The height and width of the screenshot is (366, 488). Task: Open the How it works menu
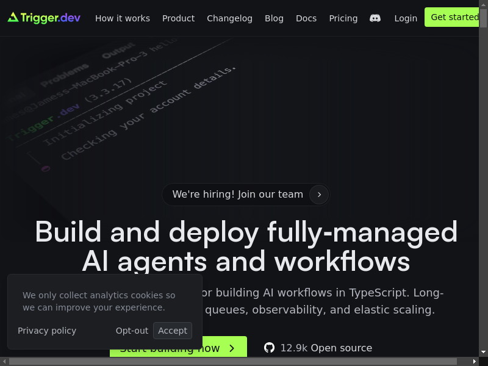click(x=123, y=18)
